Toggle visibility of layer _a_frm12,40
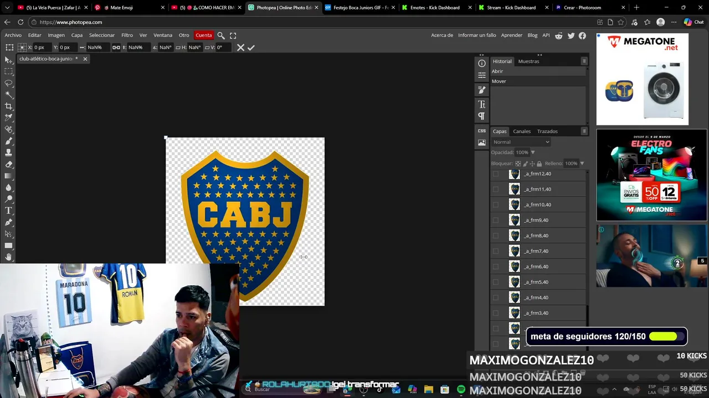Viewport: 709px width, 398px height. pyautogui.click(x=496, y=174)
